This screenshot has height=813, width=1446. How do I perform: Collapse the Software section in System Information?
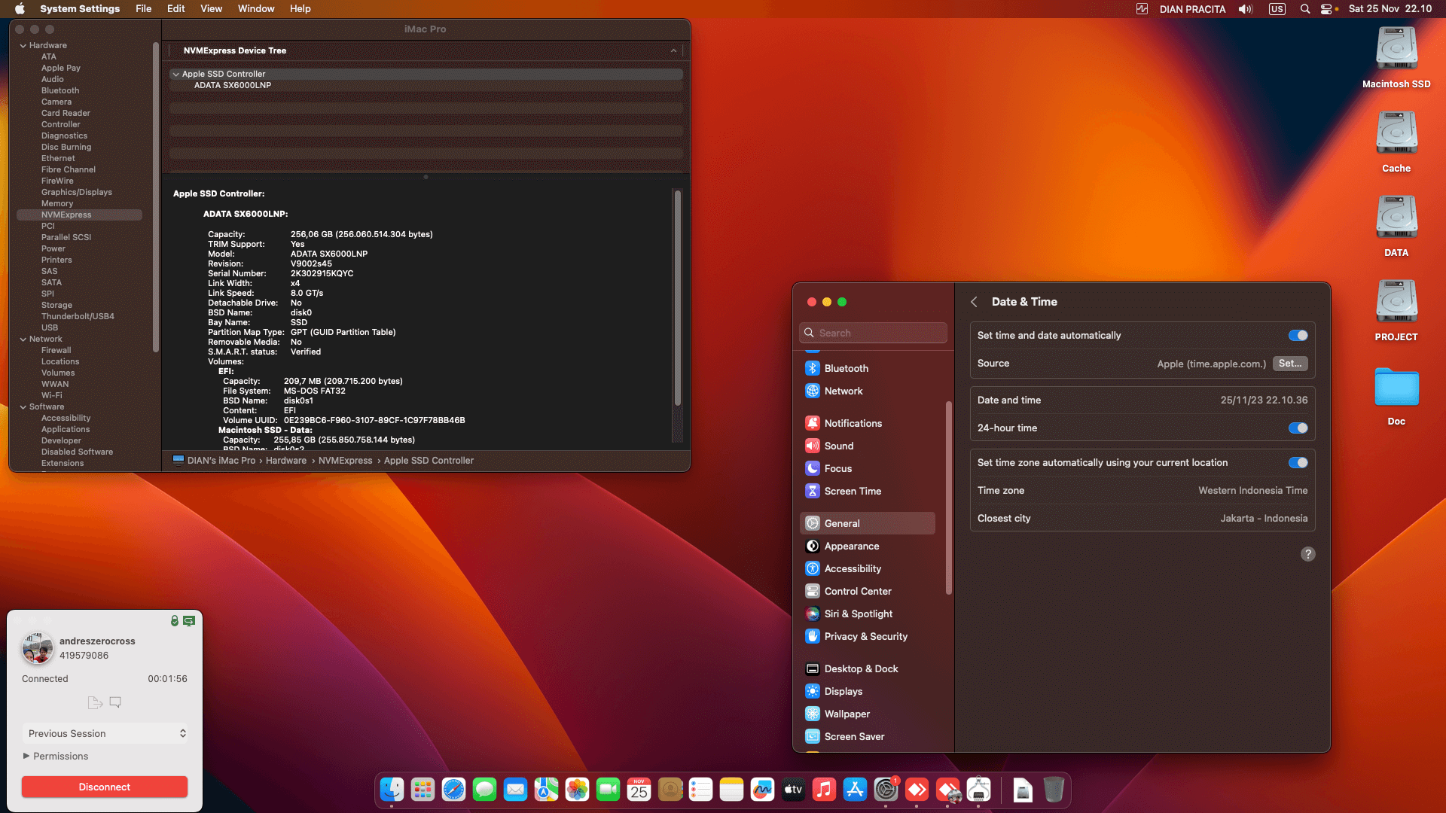pyautogui.click(x=23, y=407)
